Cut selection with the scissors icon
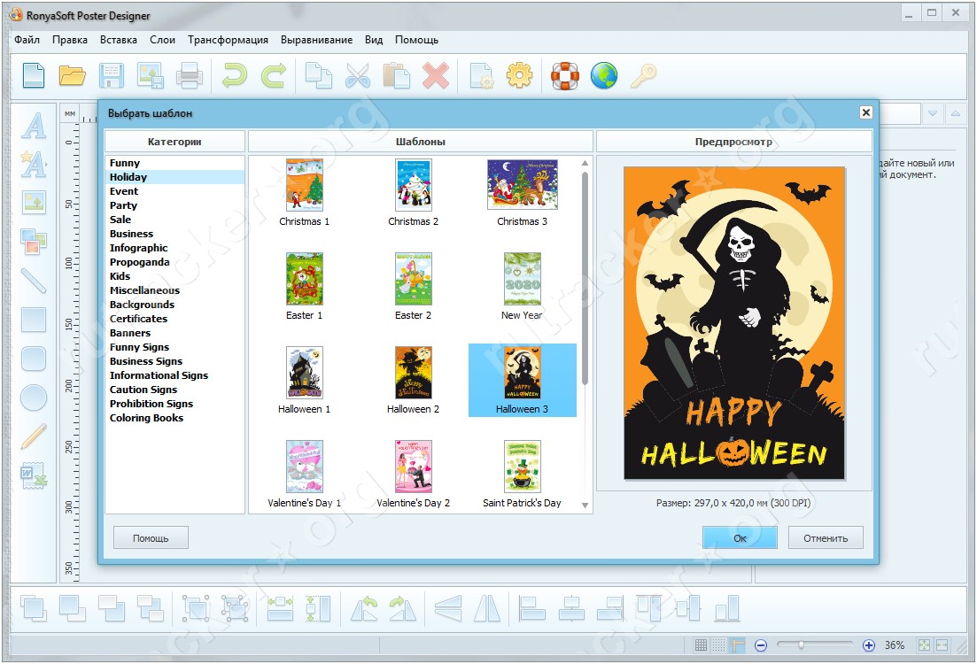The image size is (977, 664). 358,75
